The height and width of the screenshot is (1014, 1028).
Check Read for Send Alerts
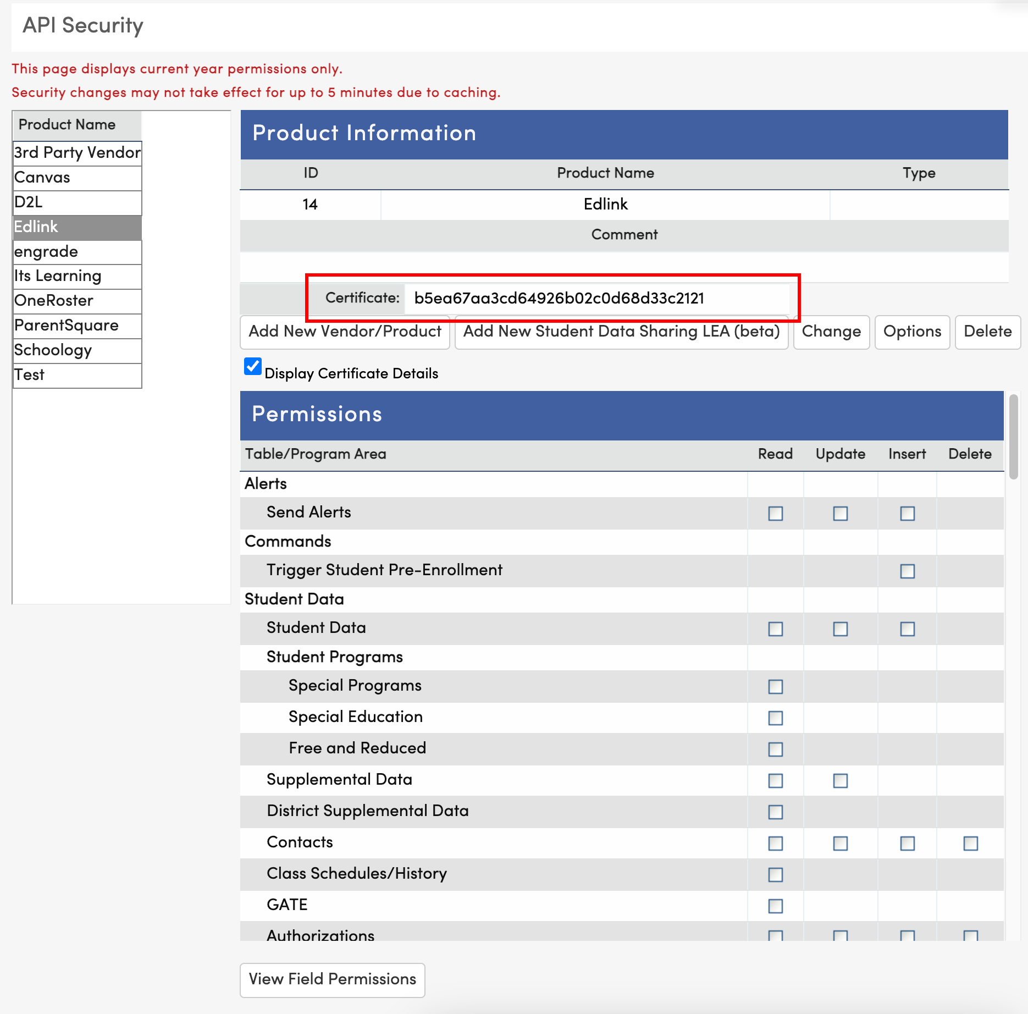pyautogui.click(x=775, y=513)
